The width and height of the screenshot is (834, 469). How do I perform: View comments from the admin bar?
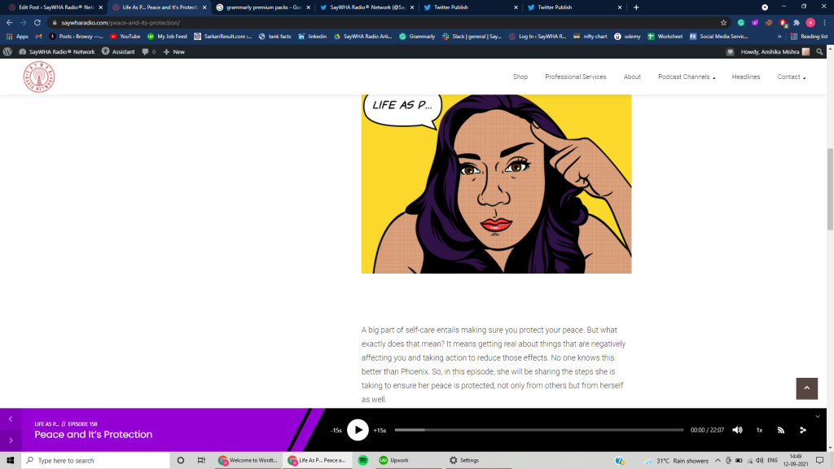click(x=149, y=51)
